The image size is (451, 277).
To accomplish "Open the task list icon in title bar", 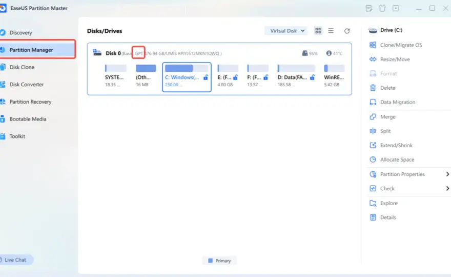I will pyautogui.click(x=368, y=8).
